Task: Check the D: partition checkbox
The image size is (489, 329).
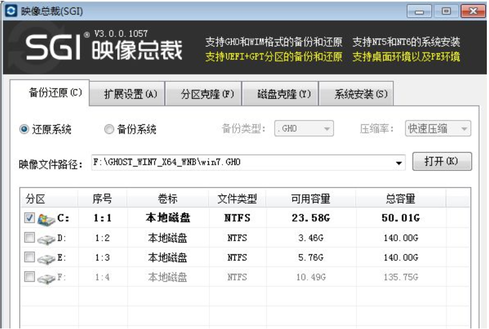Action: pos(30,237)
